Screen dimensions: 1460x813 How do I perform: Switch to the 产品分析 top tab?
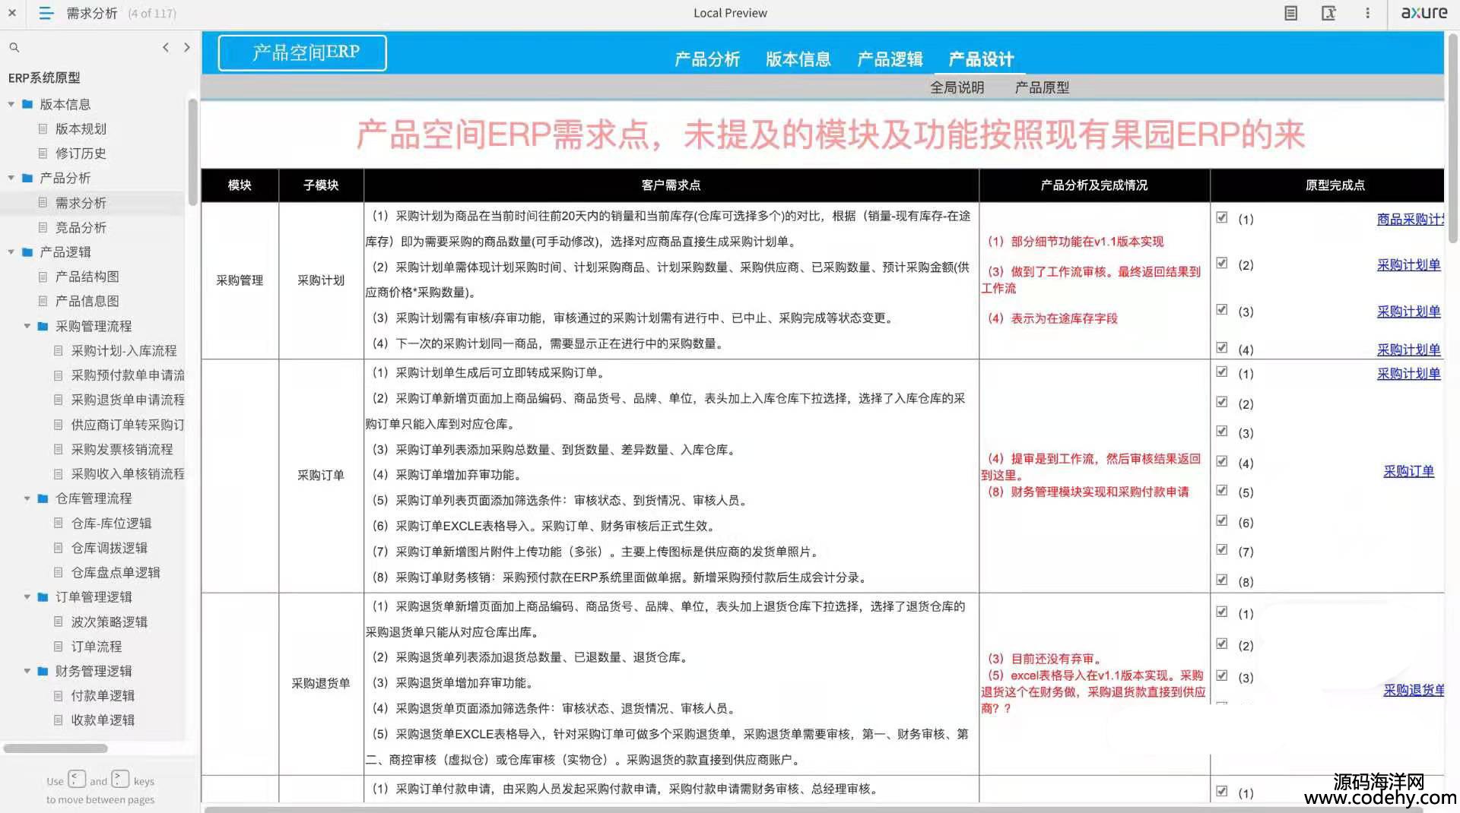[x=707, y=59]
